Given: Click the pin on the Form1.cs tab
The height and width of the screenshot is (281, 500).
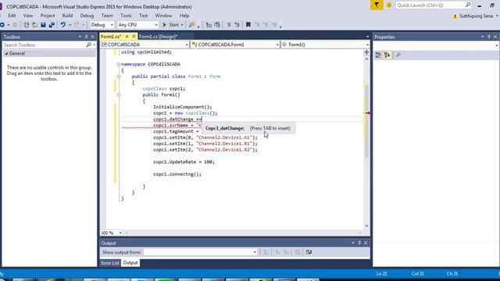Looking at the screenshot, I should 127,37.
